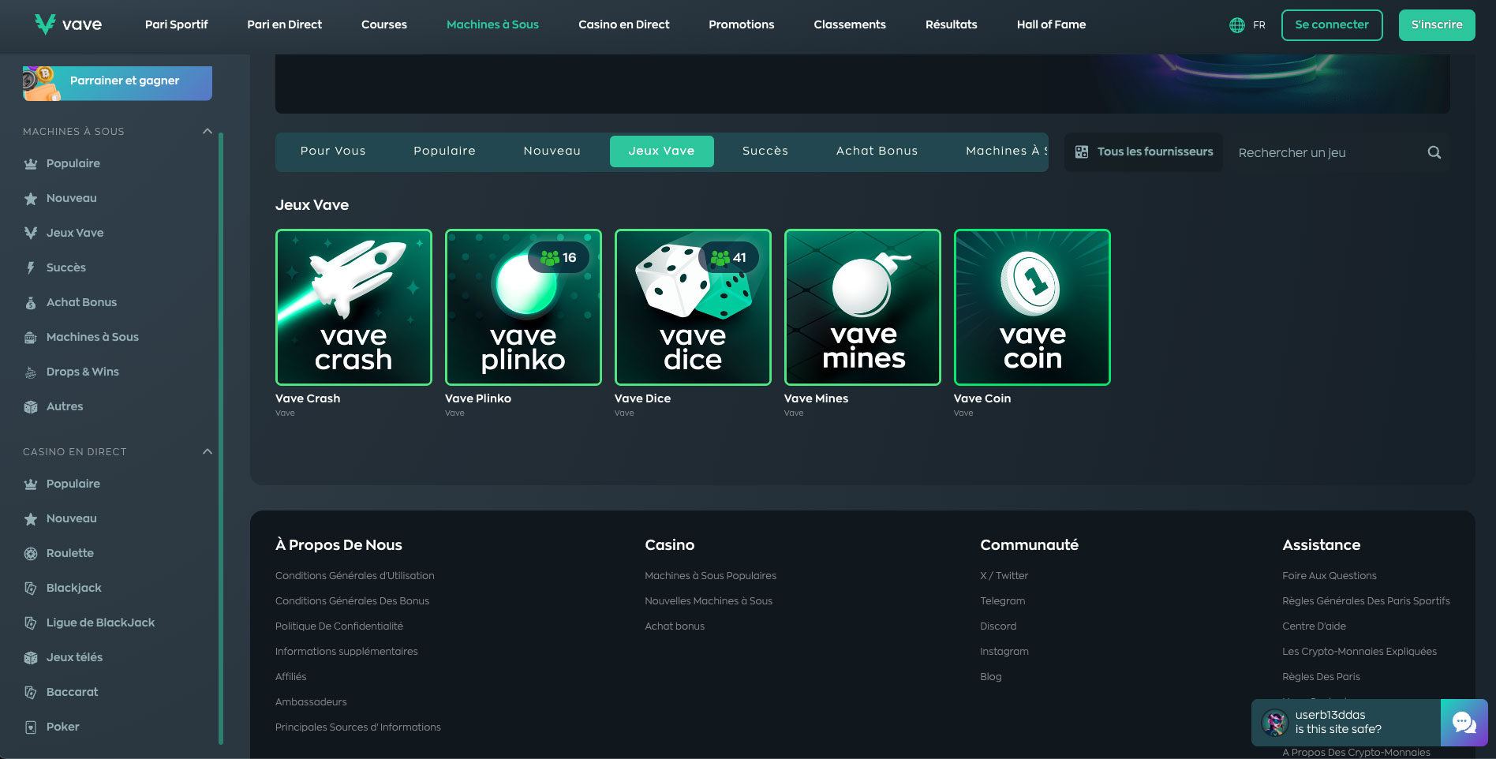Select the Nouveau games tab
This screenshot has height=759, width=1496.
[552, 151]
